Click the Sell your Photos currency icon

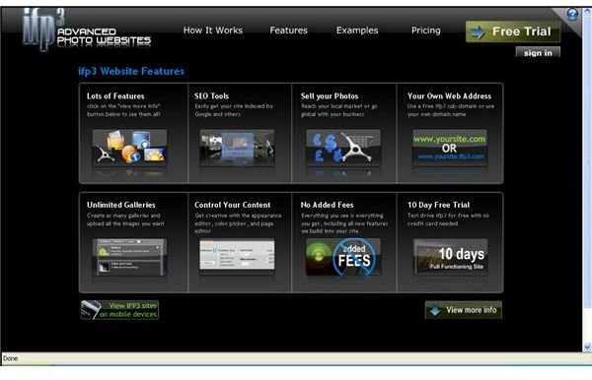343,148
